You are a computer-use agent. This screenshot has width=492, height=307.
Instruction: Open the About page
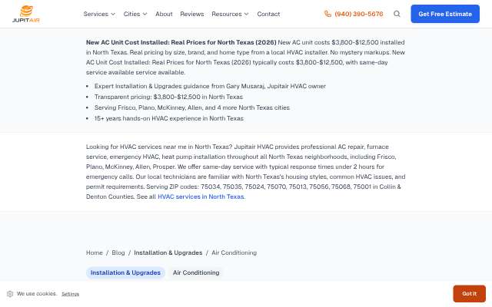[164, 14]
